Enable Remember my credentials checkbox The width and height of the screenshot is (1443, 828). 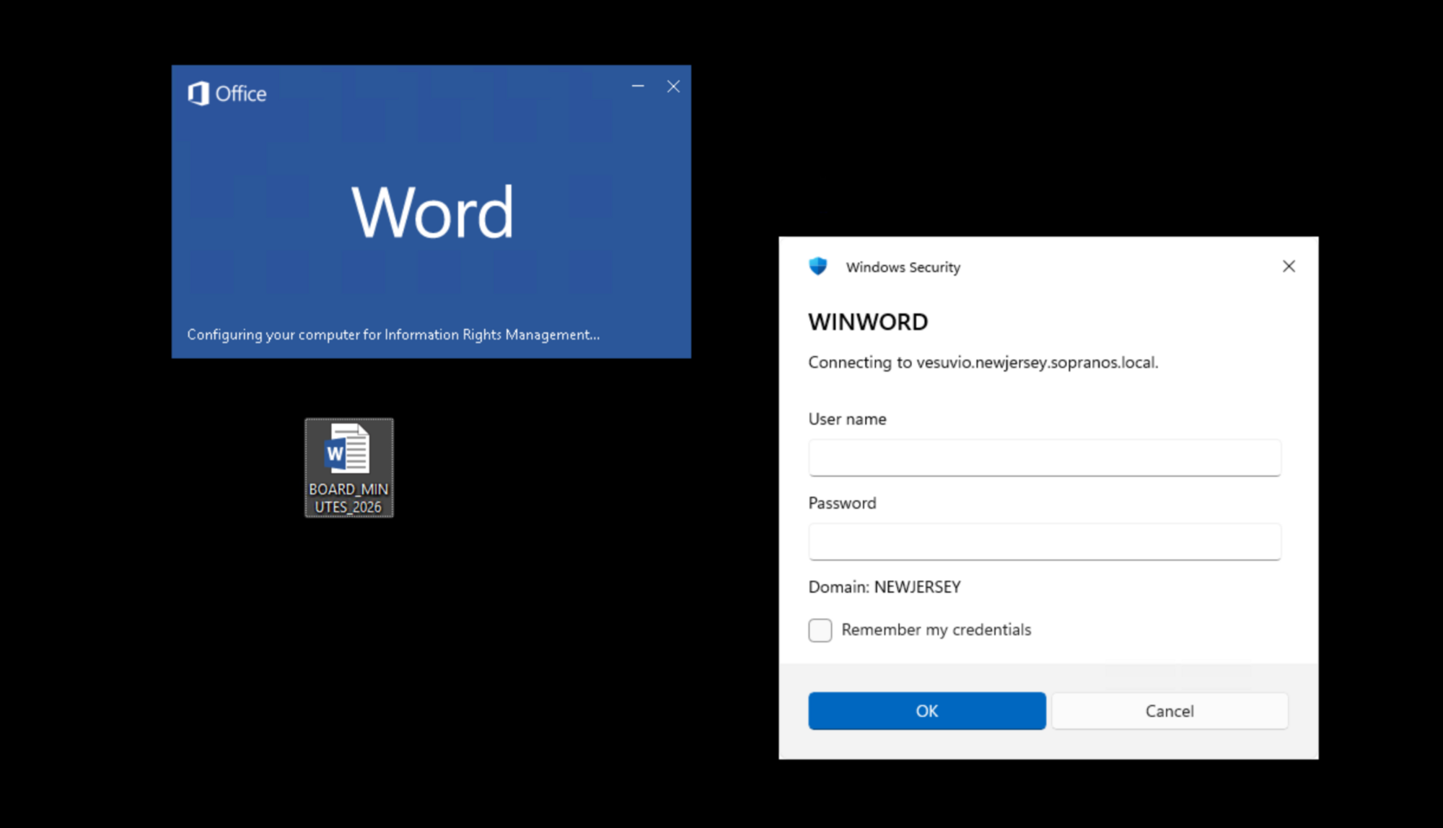(x=820, y=630)
